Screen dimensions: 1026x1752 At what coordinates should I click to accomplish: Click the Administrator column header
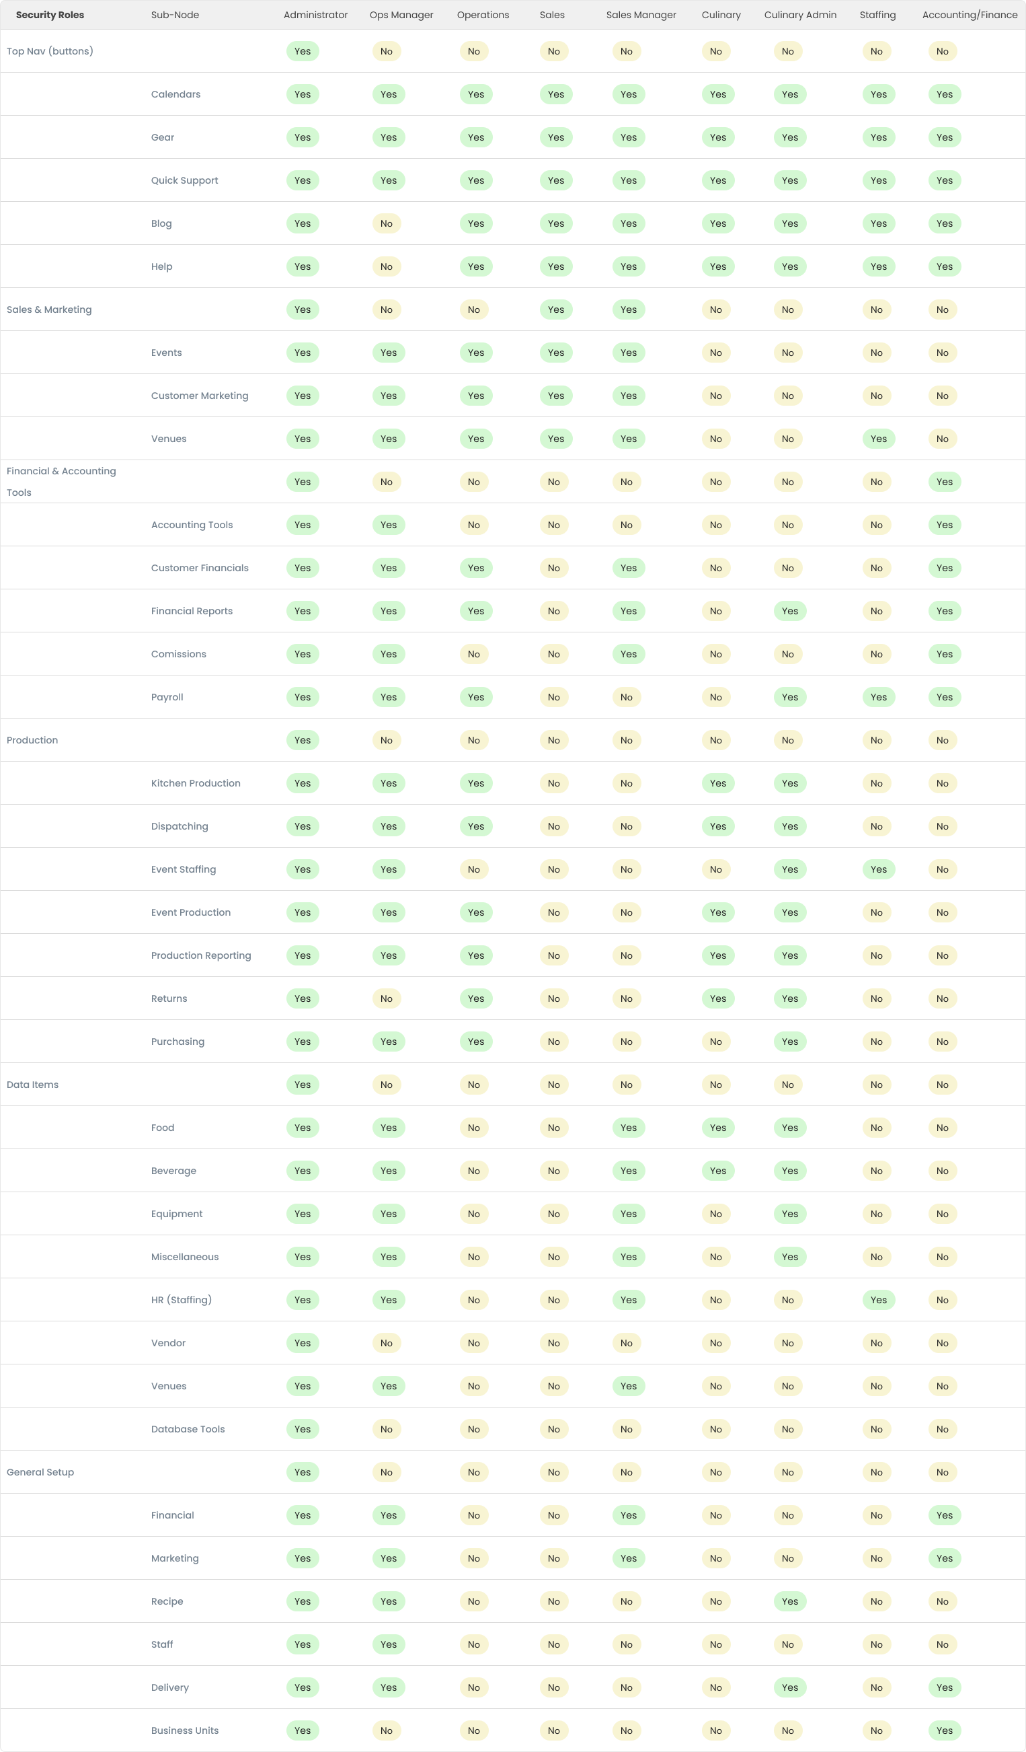315,15
